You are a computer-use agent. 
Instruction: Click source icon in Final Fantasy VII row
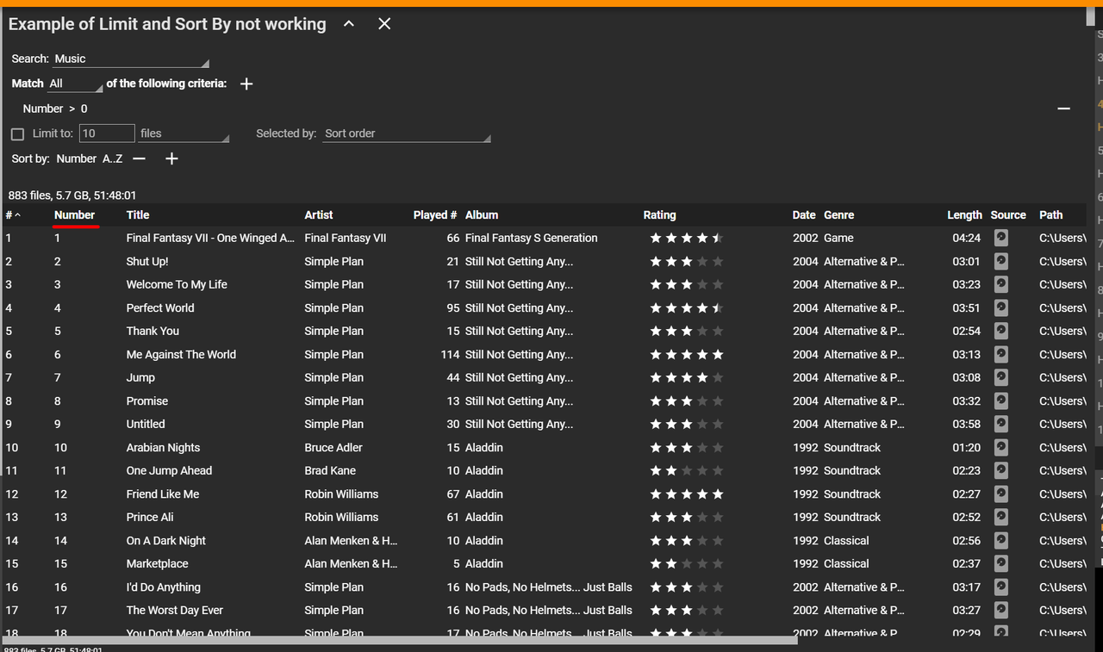click(x=1000, y=238)
